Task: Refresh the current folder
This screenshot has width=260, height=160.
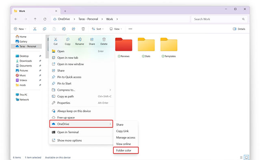Action: coord(45,19)
